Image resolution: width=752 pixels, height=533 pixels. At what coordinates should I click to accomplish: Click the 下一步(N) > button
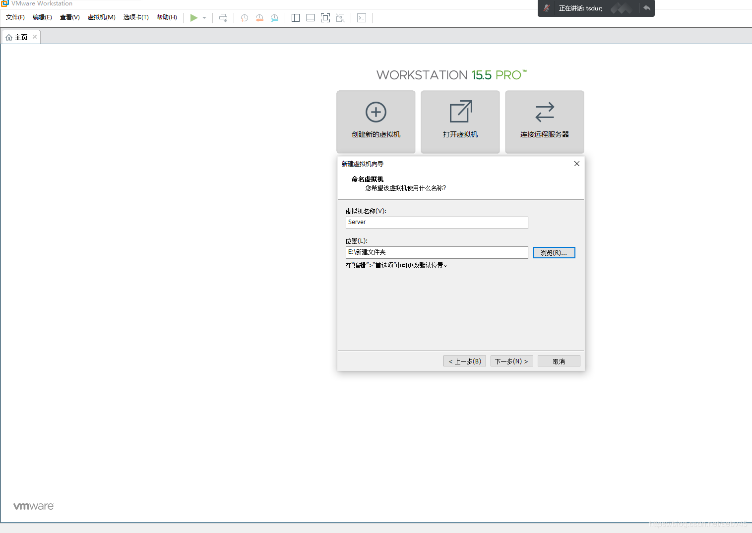pyautogui.click(x=512, y=361)
